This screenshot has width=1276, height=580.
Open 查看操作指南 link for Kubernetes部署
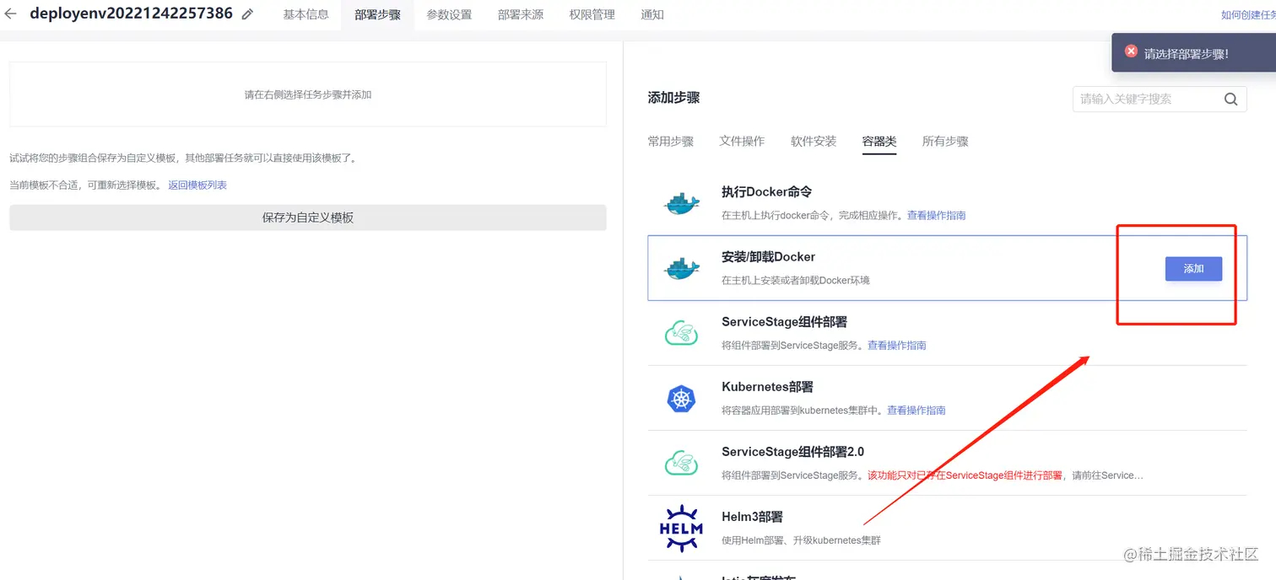pyautogui.click(x=916, y=411)
